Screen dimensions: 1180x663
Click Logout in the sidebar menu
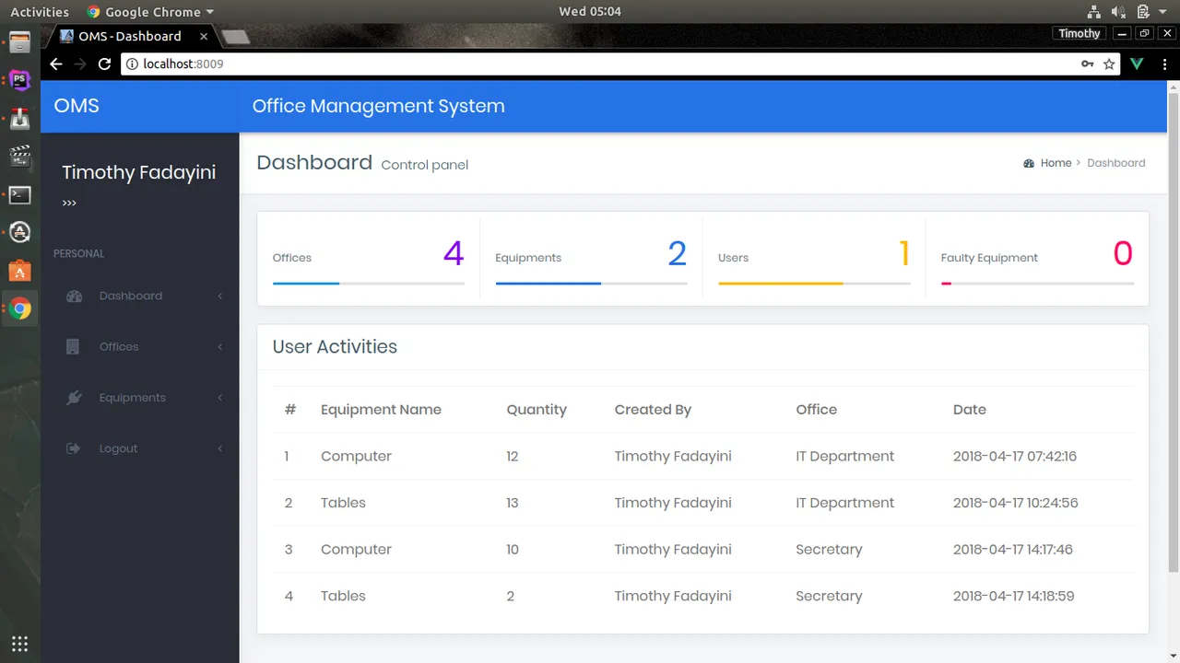(118, 448)
